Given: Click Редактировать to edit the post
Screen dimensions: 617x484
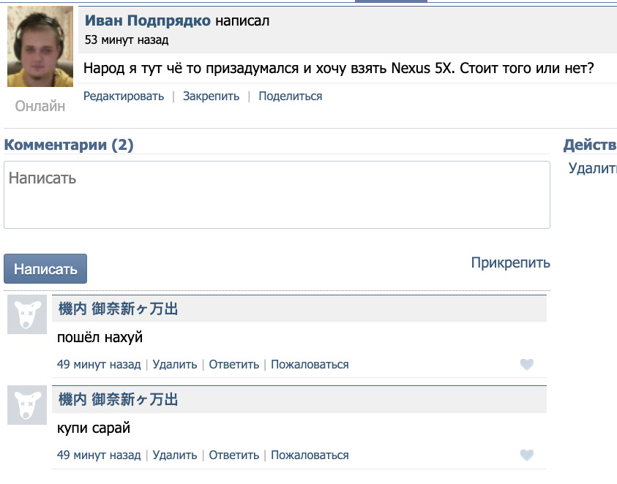Looking at the screenshot, I should pos(124,96).
